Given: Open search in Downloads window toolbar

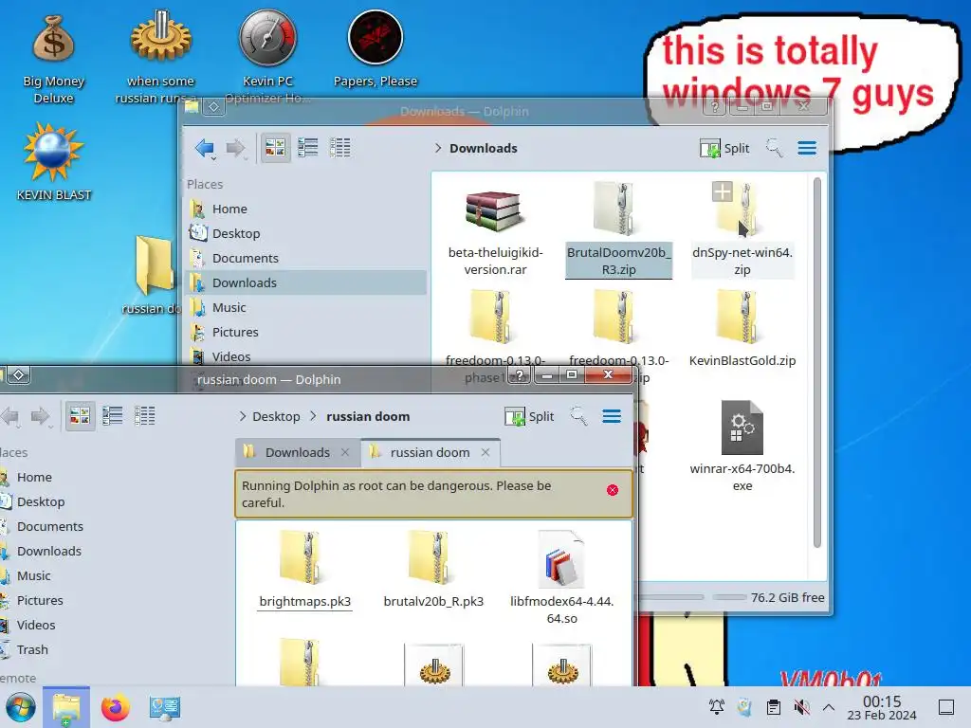Looking at the screenshot, I should coord(774,148).
